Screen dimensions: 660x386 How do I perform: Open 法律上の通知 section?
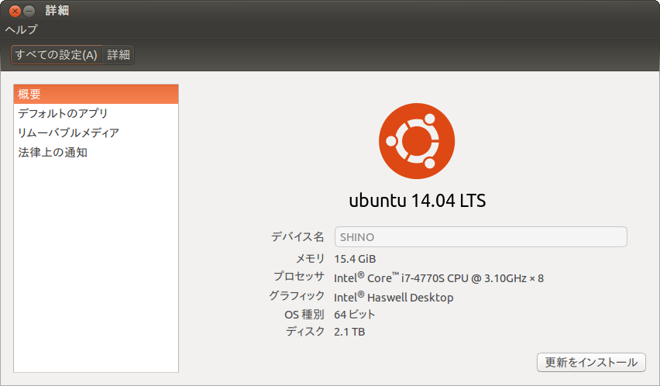click(96, 152)
